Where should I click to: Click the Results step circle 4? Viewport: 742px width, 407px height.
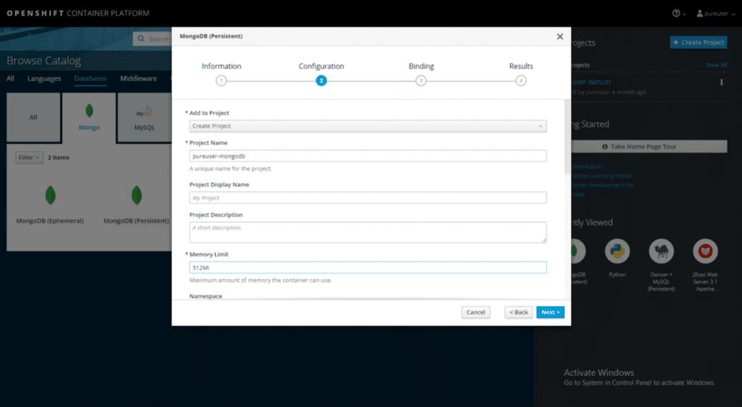click(x=520, y=81)
